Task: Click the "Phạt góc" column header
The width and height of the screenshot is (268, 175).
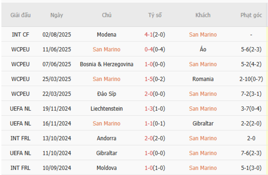Action: [x=251, y=15]
